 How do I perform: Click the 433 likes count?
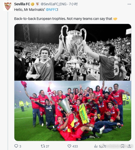75,146
